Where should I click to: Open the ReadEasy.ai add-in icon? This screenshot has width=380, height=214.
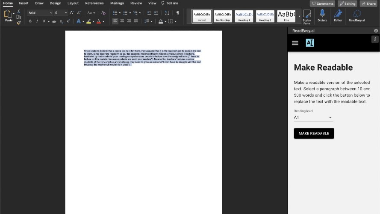[x=357, y=16]
